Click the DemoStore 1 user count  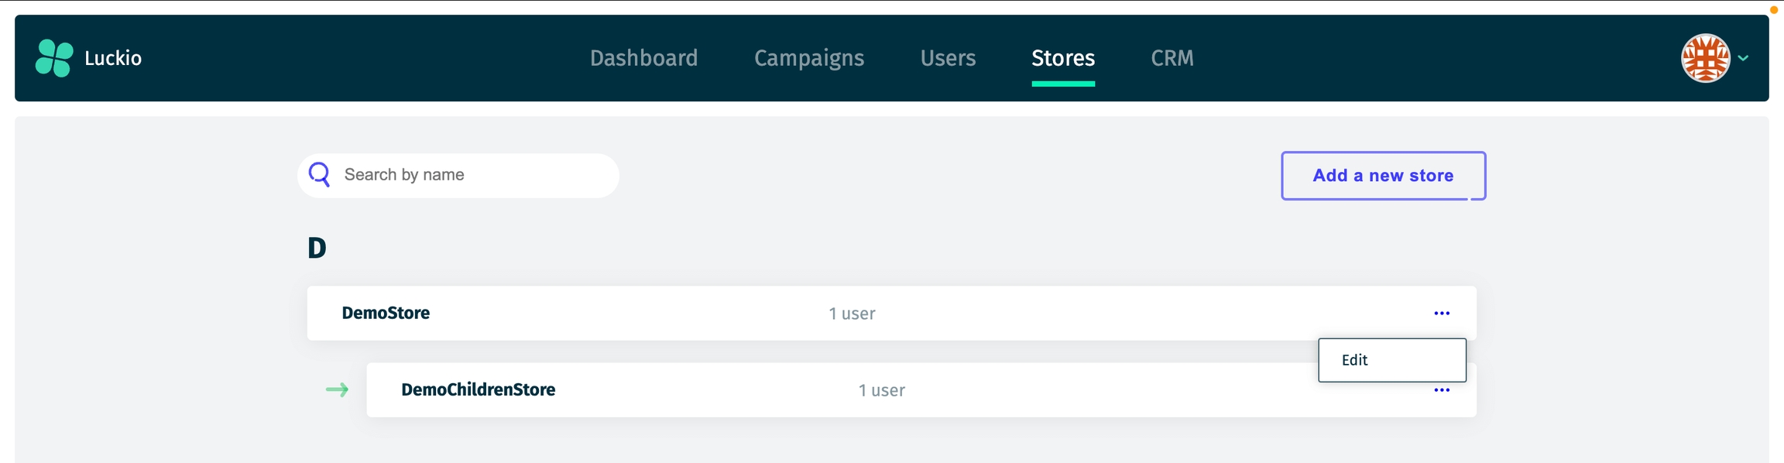[852, 314]
